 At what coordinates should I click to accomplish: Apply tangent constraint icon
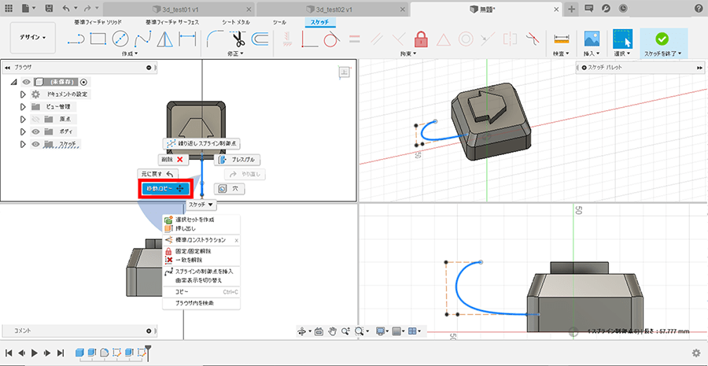[331, 39]
